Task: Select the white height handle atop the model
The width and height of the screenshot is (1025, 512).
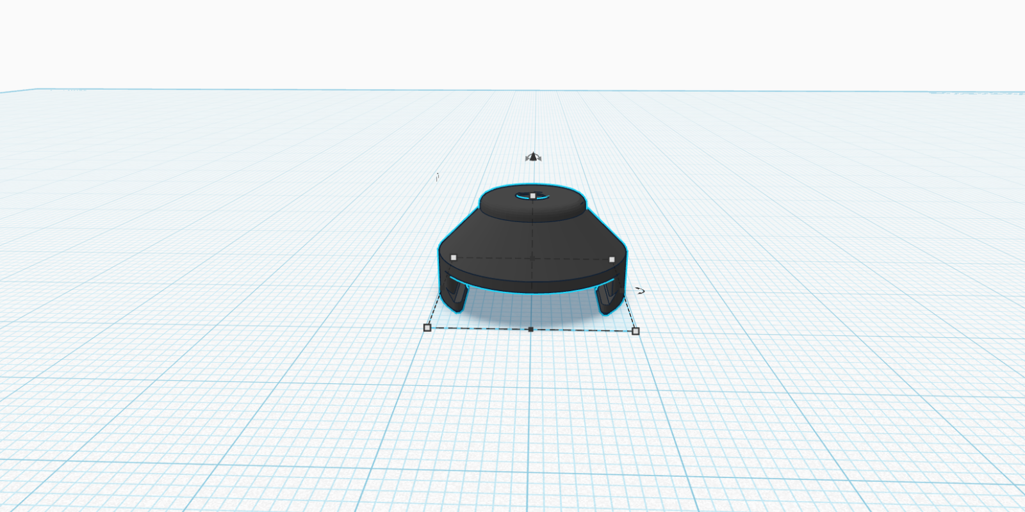Action: 533,196
